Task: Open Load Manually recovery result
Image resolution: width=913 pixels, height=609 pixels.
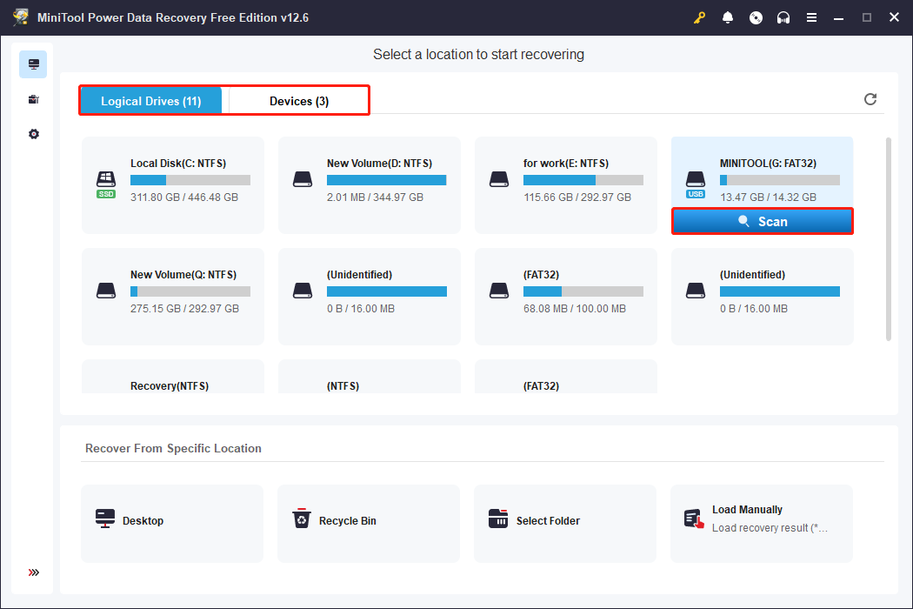Action: tap(762, 524)
